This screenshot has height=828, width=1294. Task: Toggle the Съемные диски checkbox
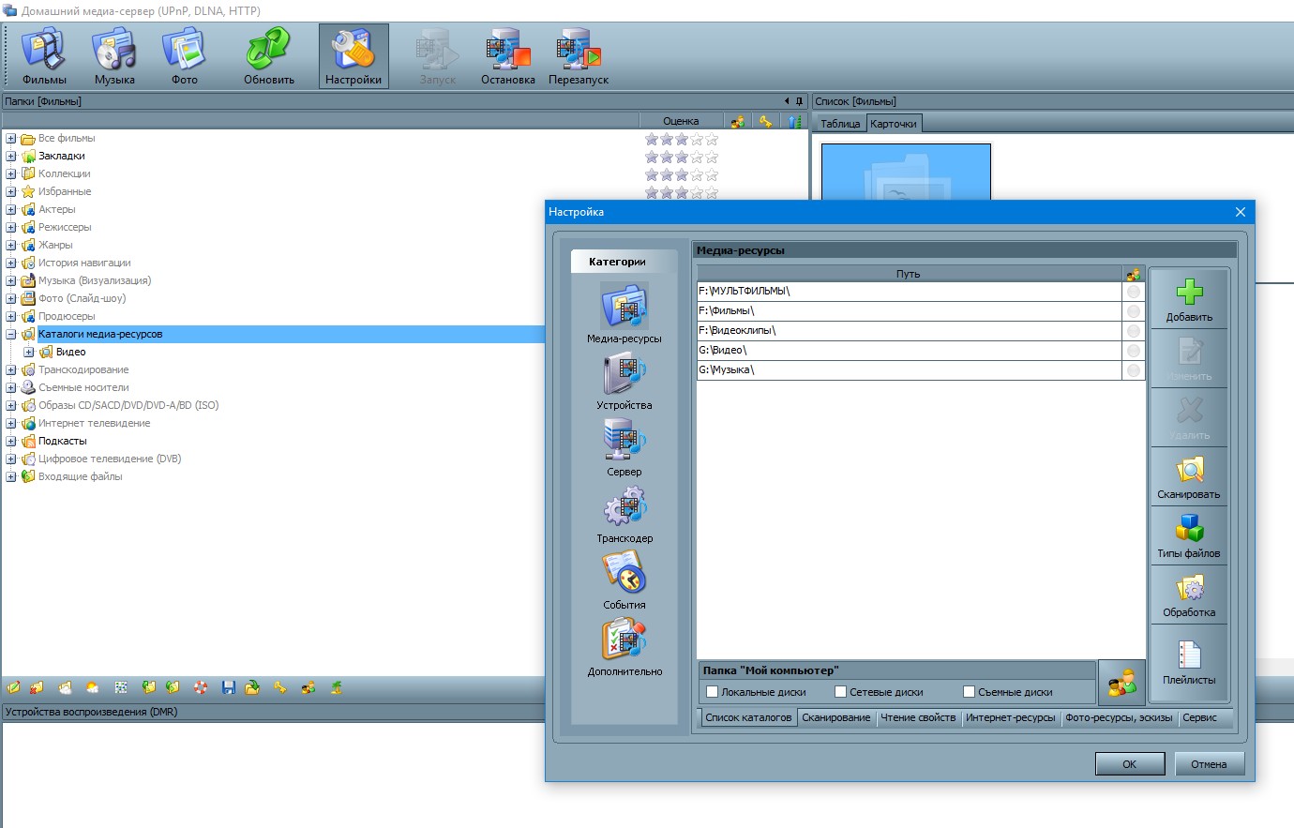pyautogui.click(x=970, y=692)
